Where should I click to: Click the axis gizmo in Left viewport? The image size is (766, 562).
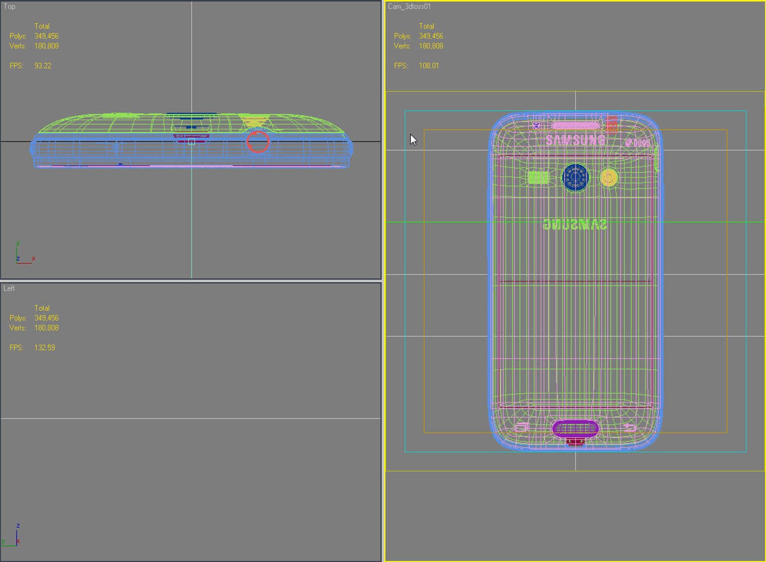click(x=11, y=535)
